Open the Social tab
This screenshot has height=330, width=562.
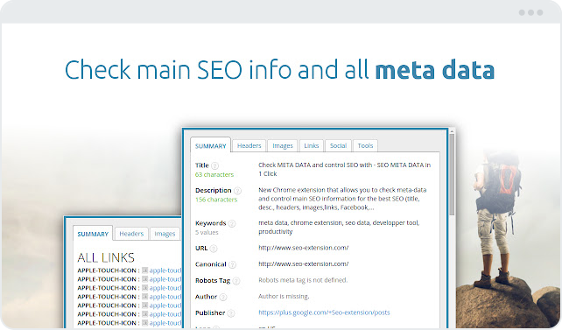coord(338,145)
